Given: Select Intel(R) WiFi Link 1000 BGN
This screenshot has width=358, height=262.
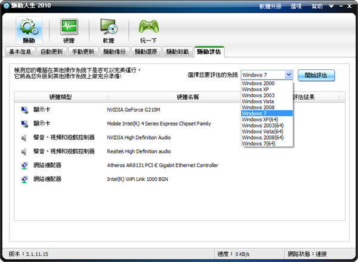Looking at the screenshot, I should [137, 179].
